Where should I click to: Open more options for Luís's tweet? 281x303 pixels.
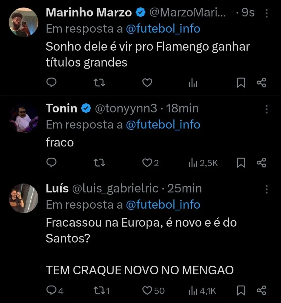[267, 189]
